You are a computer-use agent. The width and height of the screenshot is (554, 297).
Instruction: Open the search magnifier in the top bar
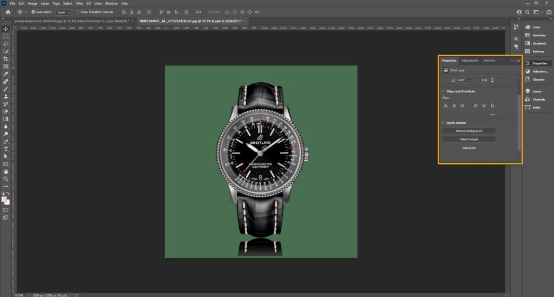pyautogui.click(x=527, y=12)
